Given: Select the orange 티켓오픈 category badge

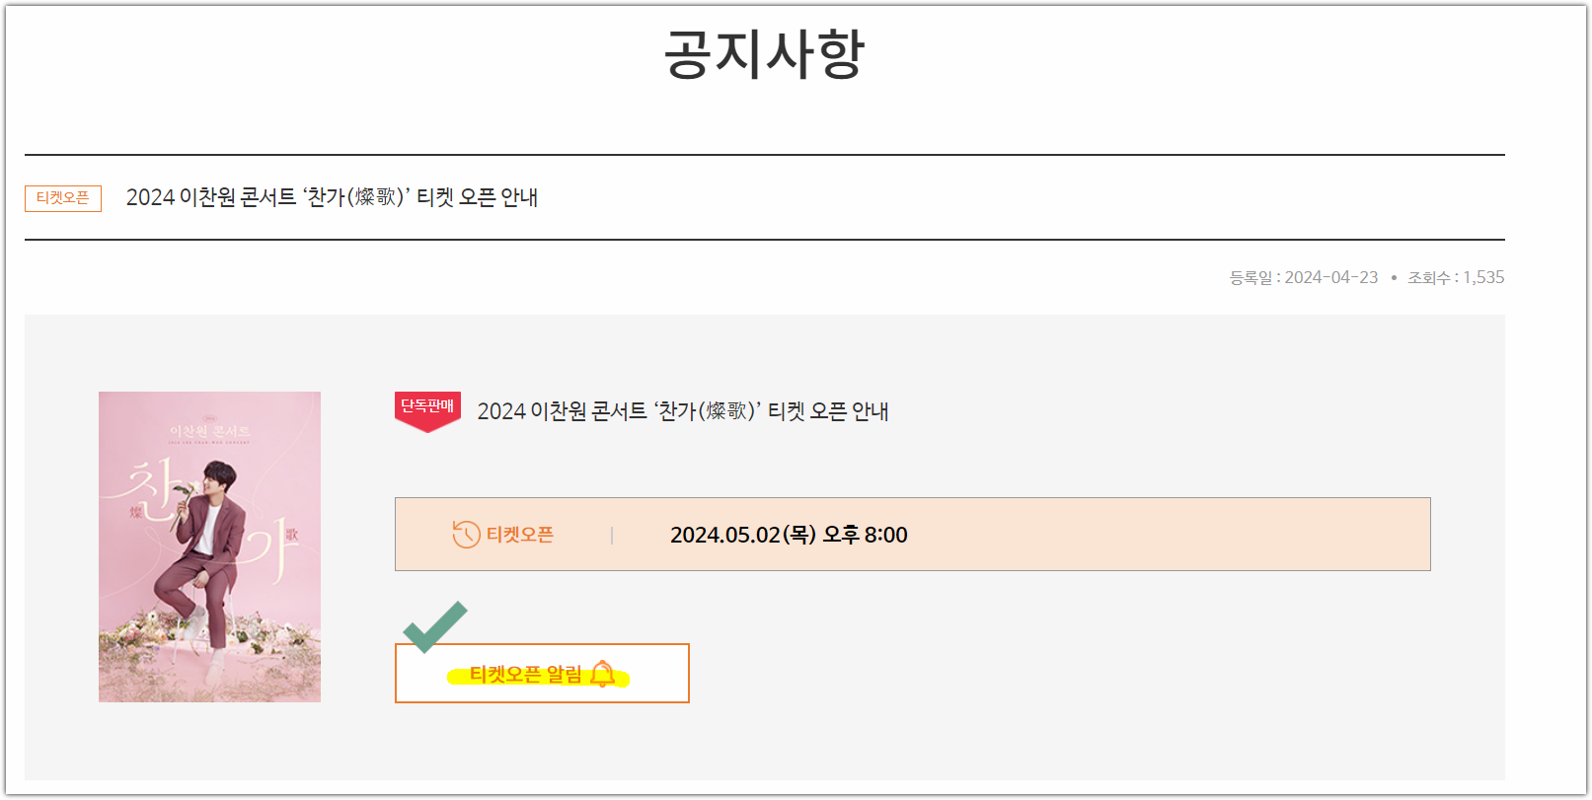Looking at the screenshot, I should tap(62, 199).
